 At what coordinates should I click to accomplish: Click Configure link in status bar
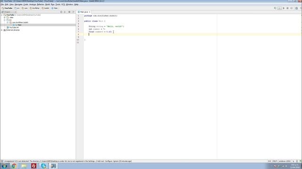[x=109, y=161]
